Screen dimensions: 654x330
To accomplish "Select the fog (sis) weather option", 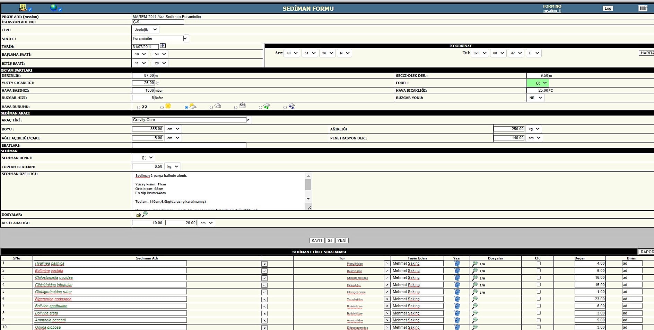I will 236,108.
